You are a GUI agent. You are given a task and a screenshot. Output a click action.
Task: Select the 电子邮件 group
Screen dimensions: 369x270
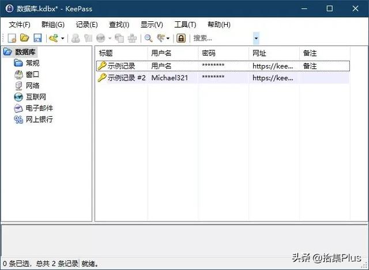tap(39, 108)
